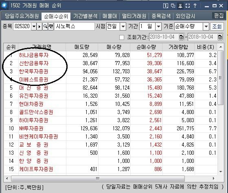Open the end date calendar icon
Image resolution: width=228 pixels, height=193 pixels.
(220, 37)
